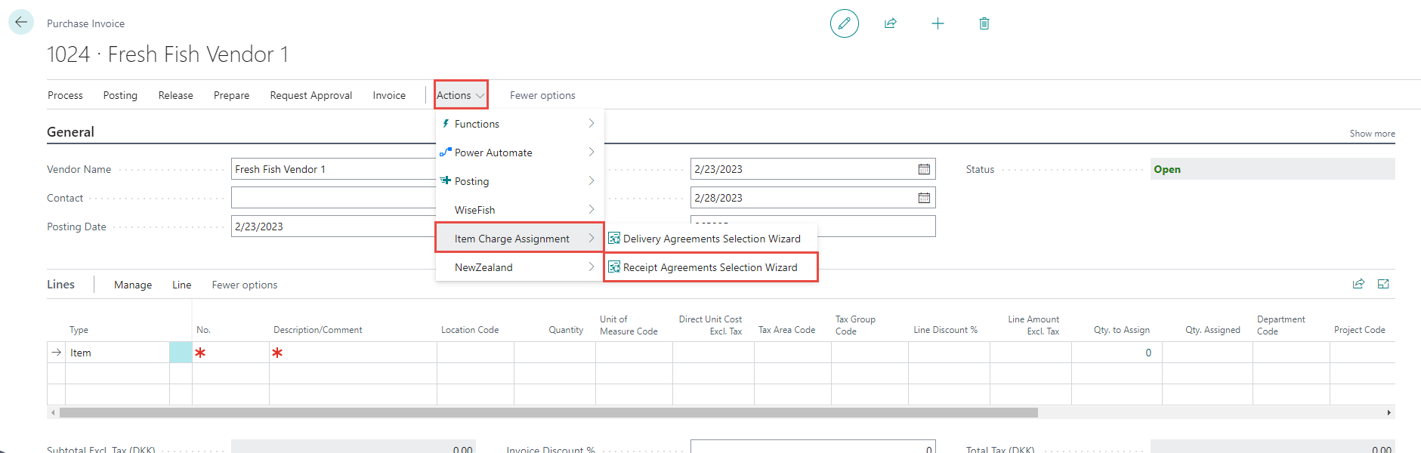Click the plus icon to create new

938,23
